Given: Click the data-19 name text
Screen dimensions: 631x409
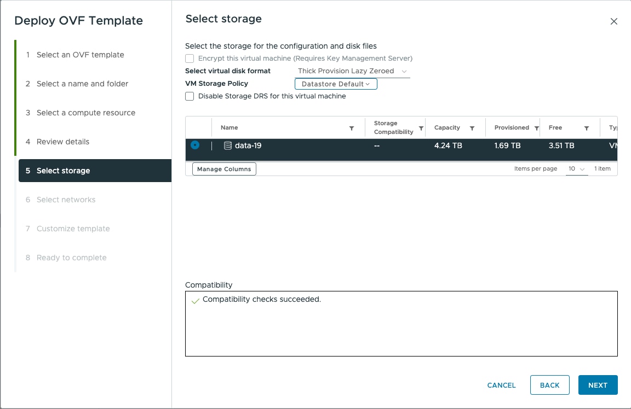Looking at the screenshot, I should point(248,145).
